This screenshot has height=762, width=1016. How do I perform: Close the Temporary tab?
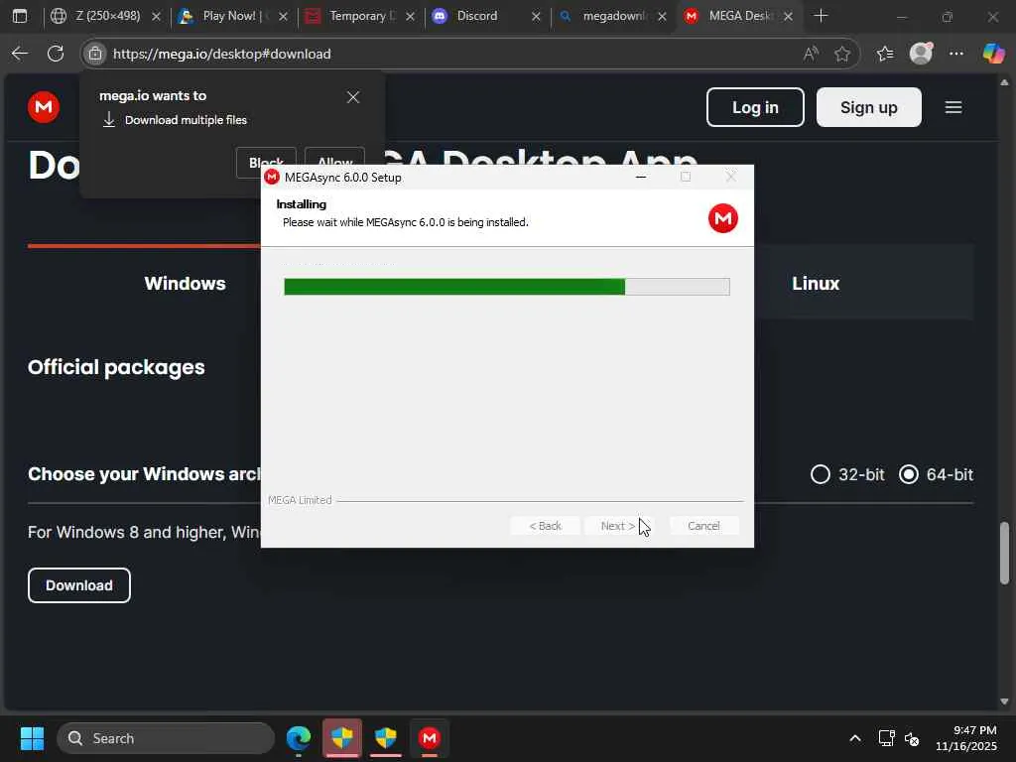point(410,16)
